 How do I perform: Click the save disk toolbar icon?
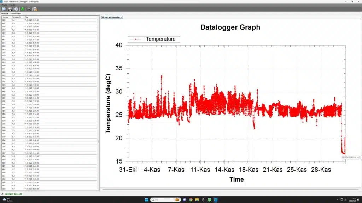(10, 9)
